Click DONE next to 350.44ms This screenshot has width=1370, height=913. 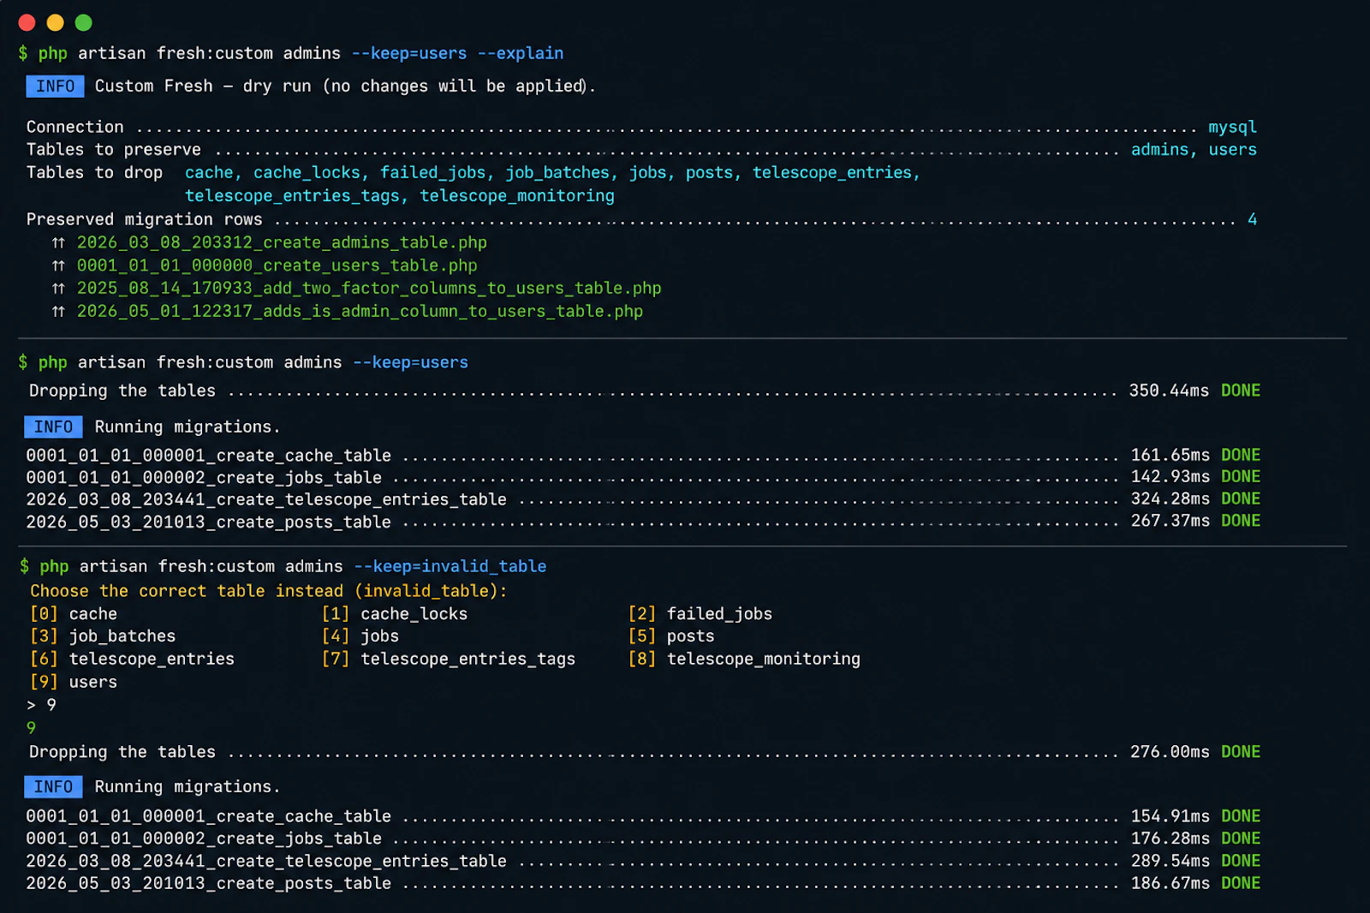pos(1241,391)
